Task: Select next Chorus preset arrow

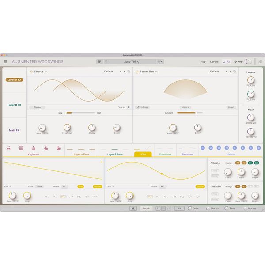Action: [x=125, y=72]
